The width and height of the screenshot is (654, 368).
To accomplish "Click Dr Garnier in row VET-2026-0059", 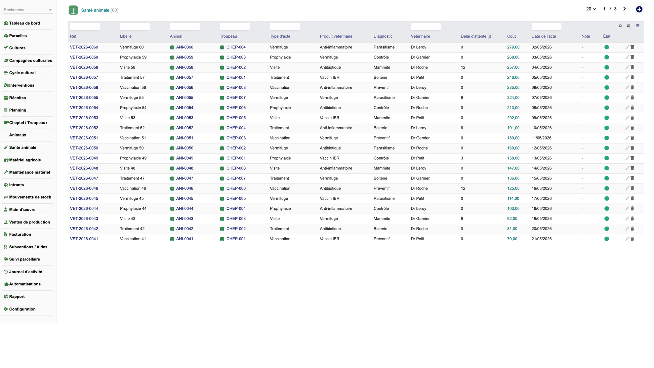I will pos(420,57).
